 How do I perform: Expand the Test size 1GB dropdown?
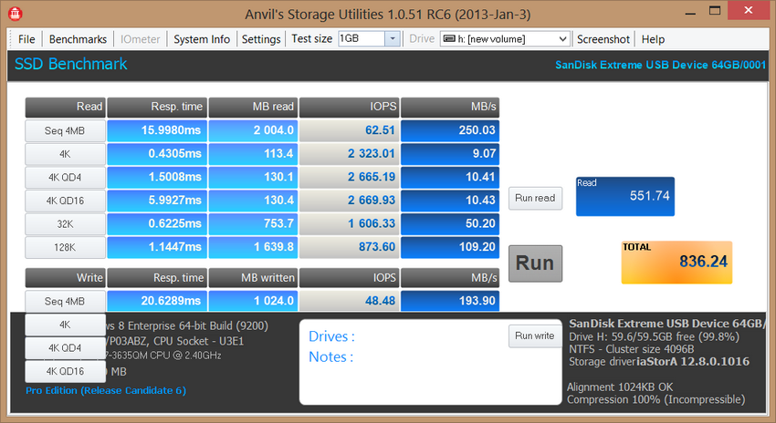tap(393, 38)
